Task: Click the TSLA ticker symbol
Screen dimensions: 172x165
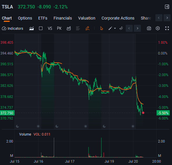Action: click(8, 7)
